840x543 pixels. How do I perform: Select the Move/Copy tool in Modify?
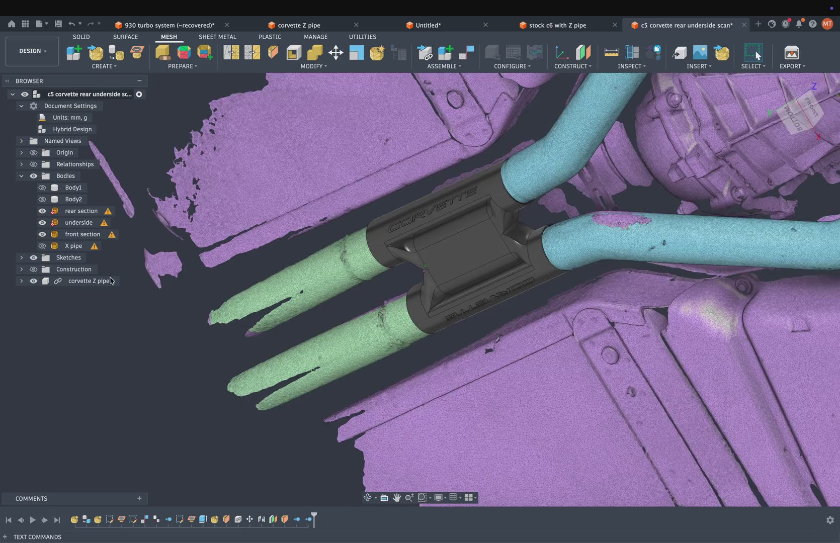pos(335,52)
